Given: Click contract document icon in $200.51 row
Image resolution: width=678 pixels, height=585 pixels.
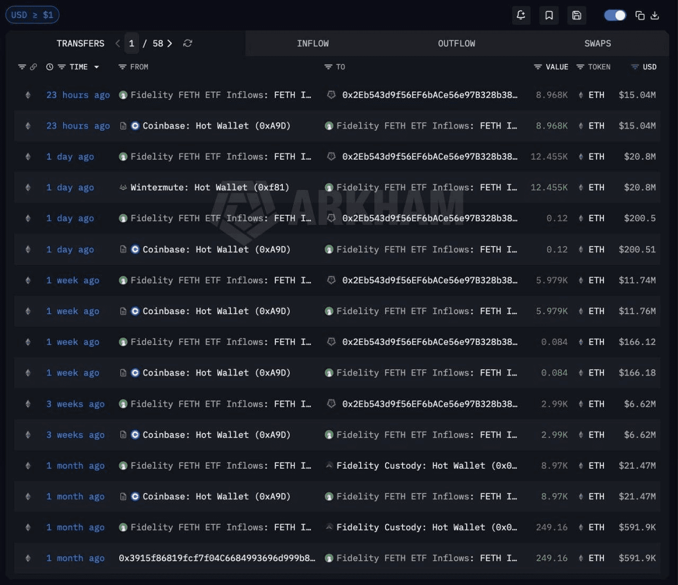Looking at the screenshot, I should point(123,250).
